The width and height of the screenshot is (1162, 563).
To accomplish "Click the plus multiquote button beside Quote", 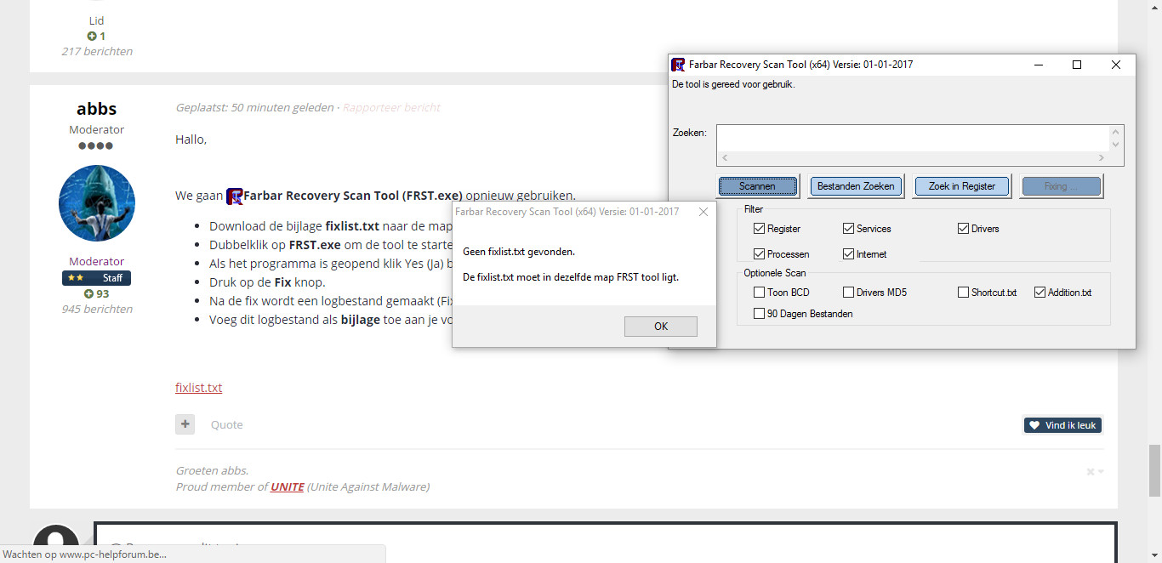I will point(185,424).
